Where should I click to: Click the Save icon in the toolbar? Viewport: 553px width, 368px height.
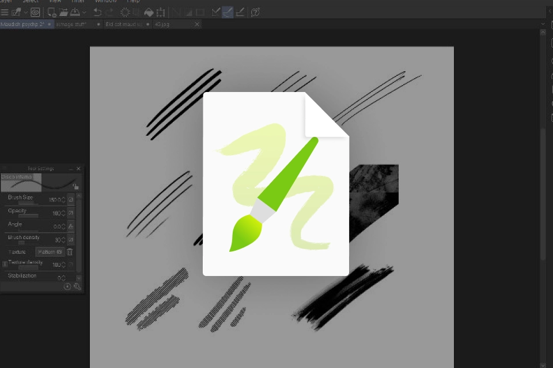75,12
